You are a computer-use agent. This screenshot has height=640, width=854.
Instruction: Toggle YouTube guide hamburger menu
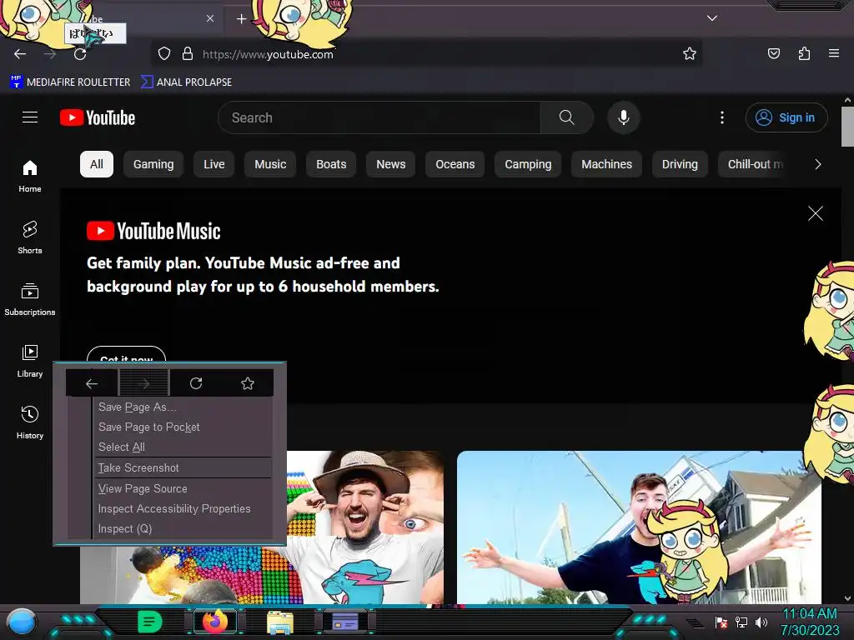(30, 117)
